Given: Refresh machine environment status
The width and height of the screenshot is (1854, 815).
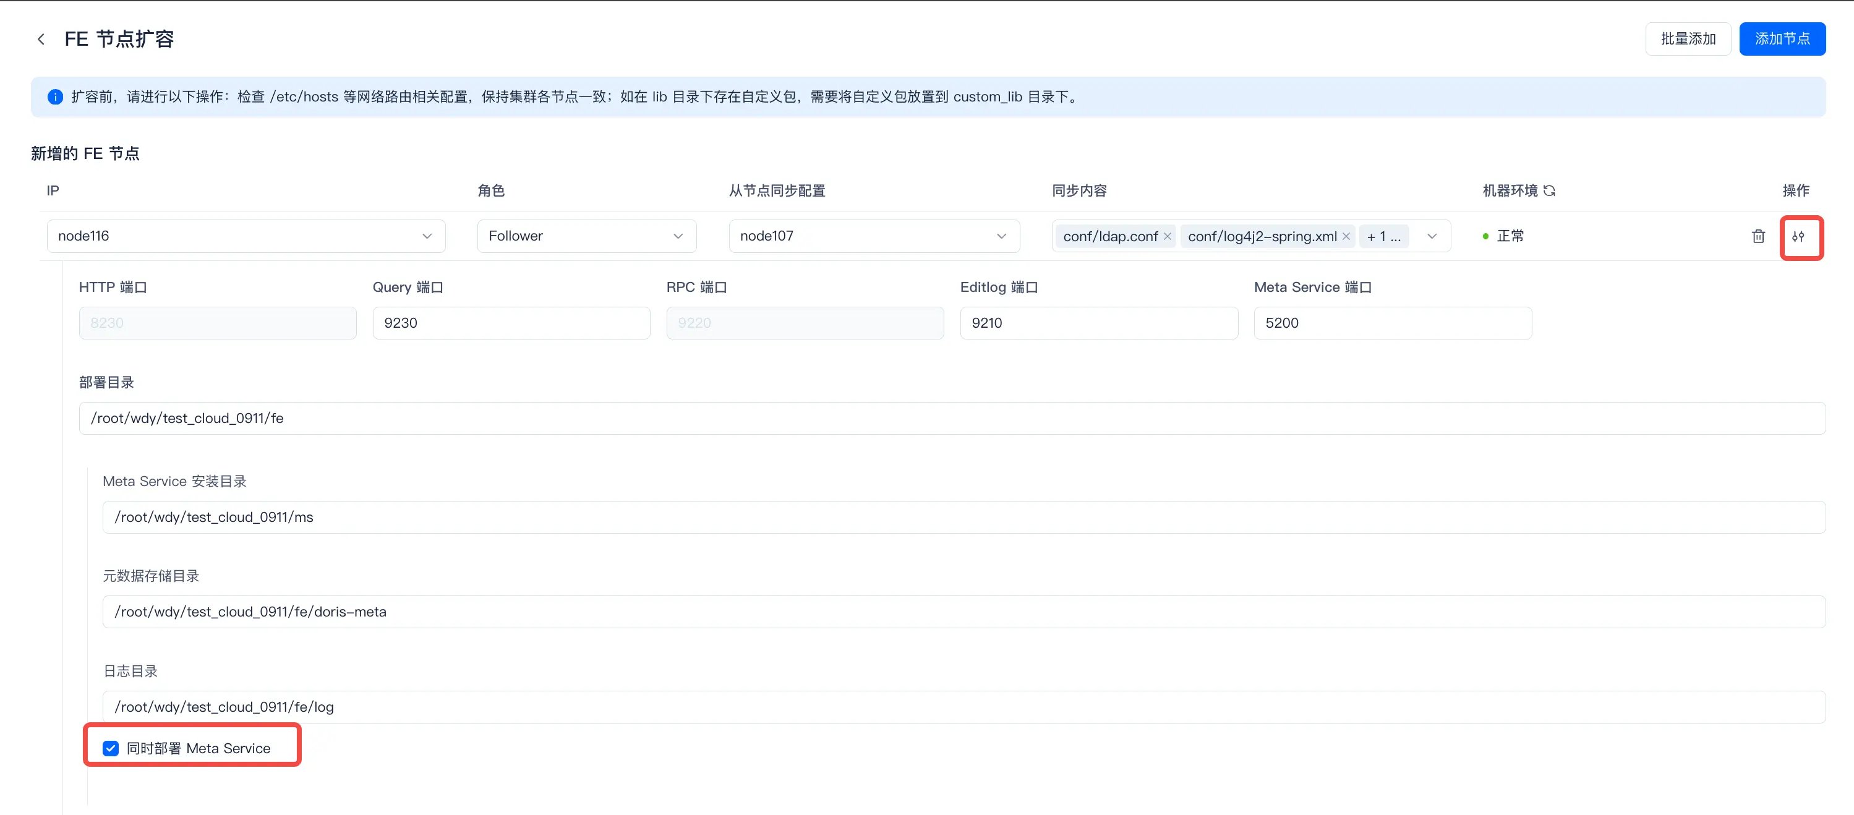Looking at the screenshot, I should 1550,191.
